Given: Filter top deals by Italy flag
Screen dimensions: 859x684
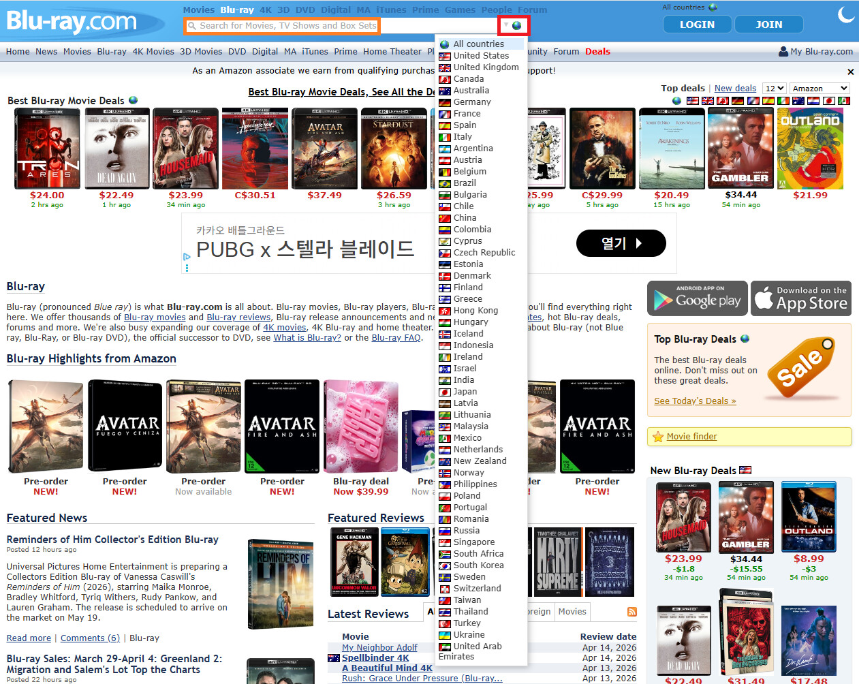Looking at the screenshot, I should click(783, 101).
